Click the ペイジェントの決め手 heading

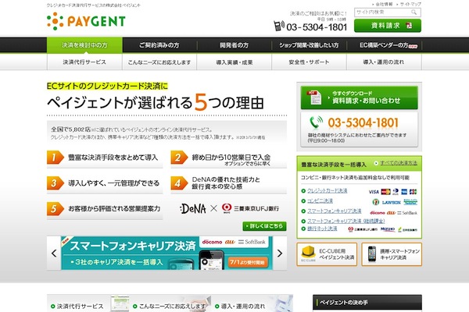click(344, 303)
